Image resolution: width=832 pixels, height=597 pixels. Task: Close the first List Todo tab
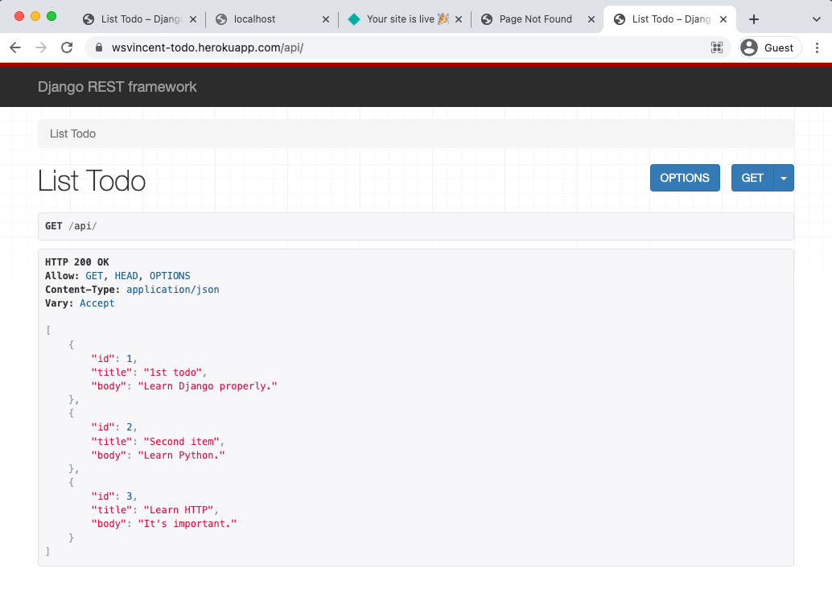click(x=193, y=19)
